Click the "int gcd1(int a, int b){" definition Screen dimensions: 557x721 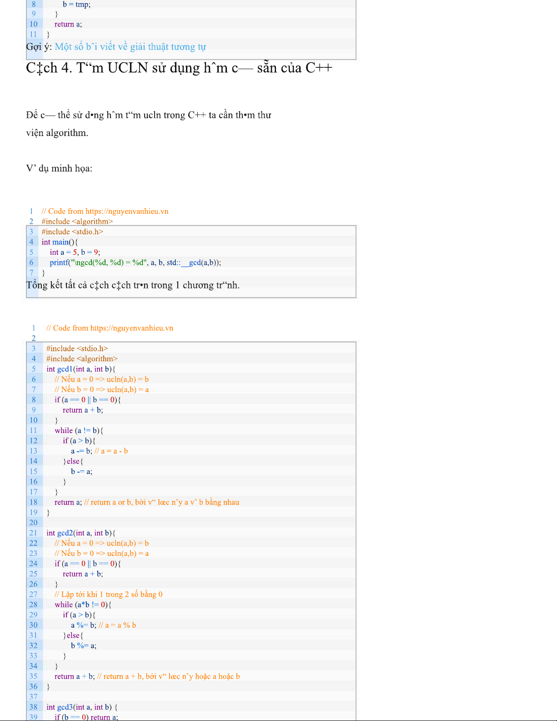(80, 369)
